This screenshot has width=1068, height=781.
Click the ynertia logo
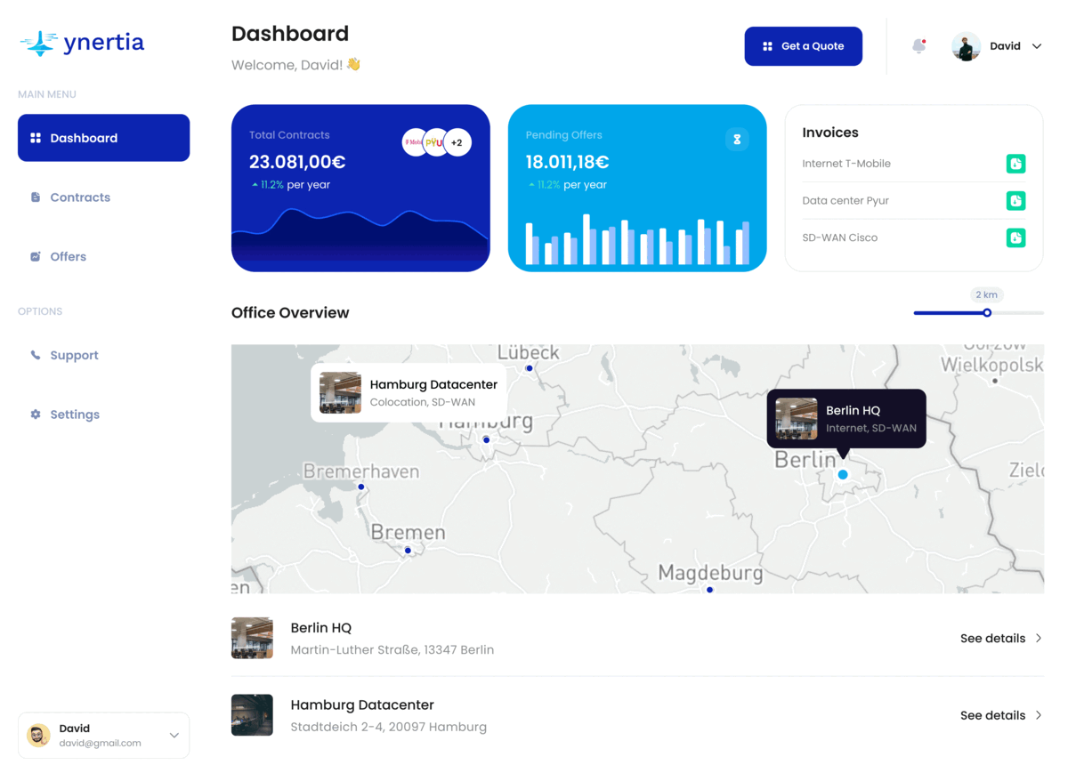click(82, 43)
